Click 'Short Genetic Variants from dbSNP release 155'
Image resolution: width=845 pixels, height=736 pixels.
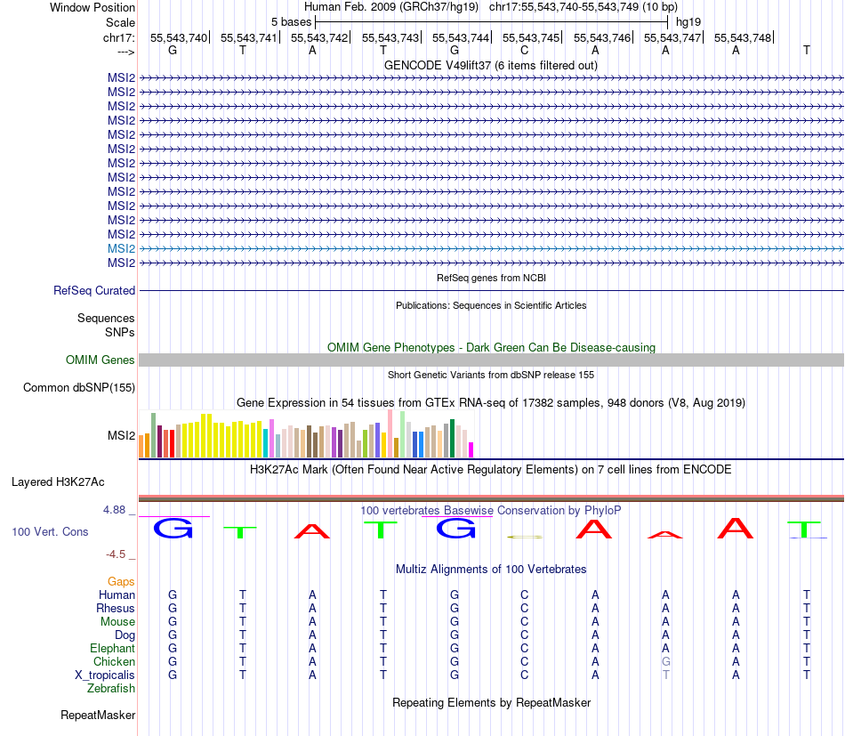click(491, 375)
